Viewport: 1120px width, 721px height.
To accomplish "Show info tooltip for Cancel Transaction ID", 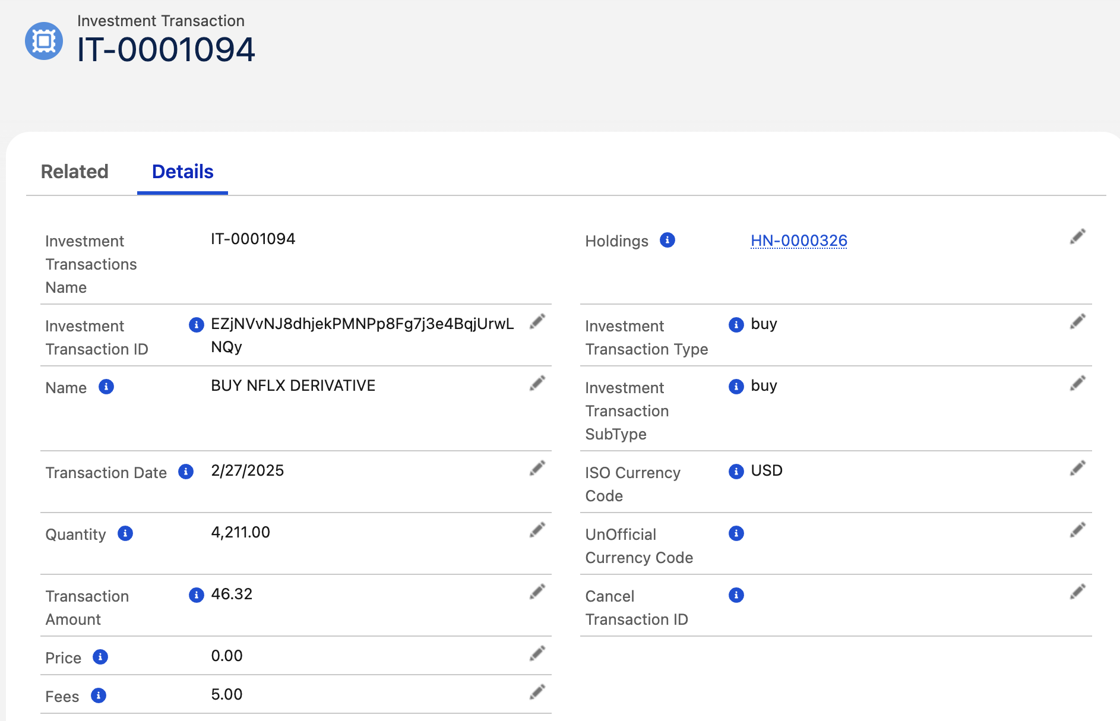I will [x=736, y=595].
